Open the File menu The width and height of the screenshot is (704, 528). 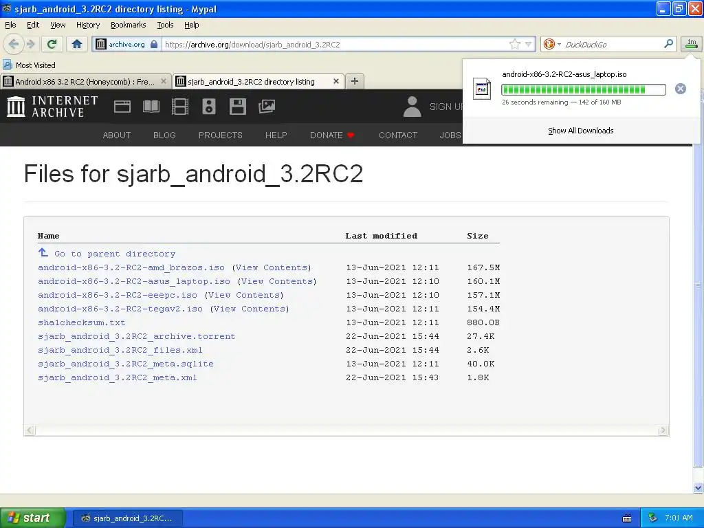pyautogui.click(x=10, y=25)
